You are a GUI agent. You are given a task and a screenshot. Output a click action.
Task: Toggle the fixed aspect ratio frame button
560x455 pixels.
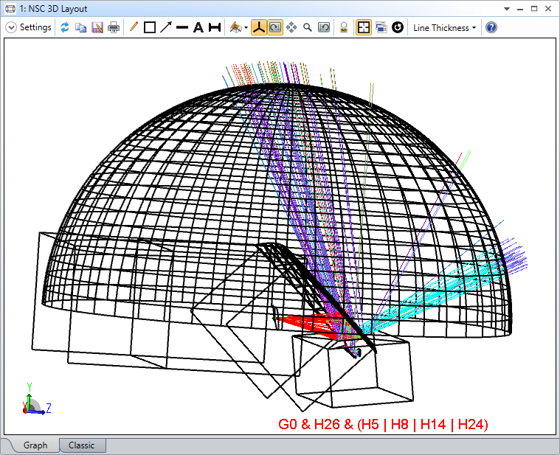pyautogui.click(x=364, y=27)
